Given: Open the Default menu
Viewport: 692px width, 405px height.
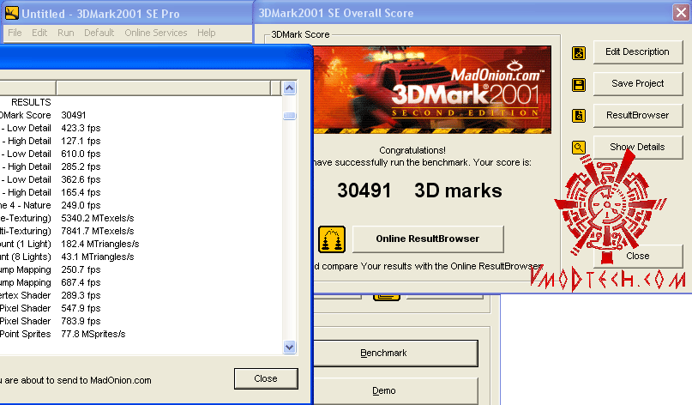Looking at the screenshot, I should tap(99, 33).
